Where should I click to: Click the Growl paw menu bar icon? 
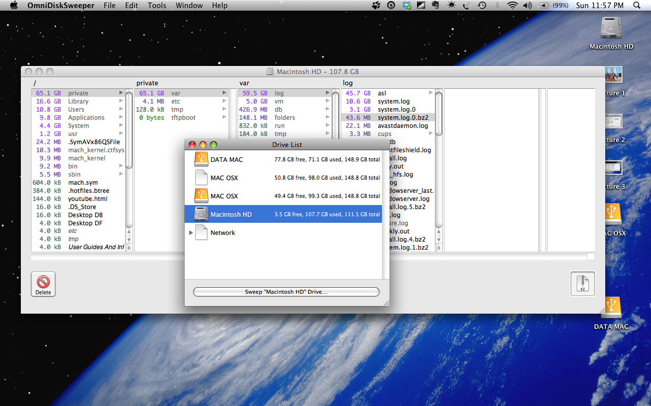[376, 6]
